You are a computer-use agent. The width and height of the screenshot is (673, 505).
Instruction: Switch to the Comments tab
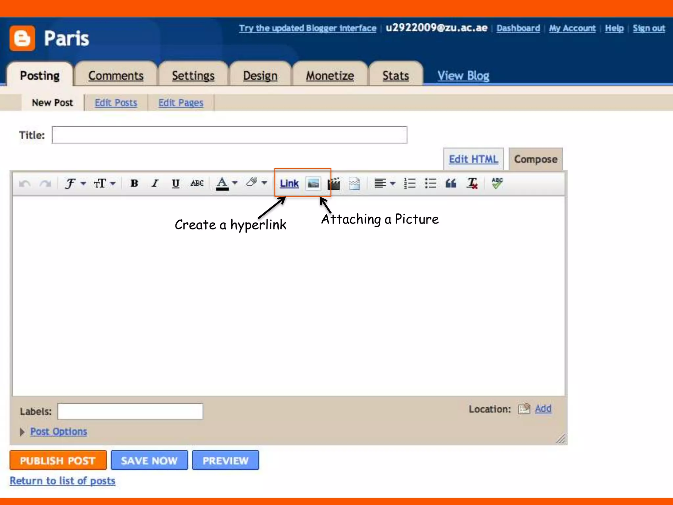[x=116, y=75]
